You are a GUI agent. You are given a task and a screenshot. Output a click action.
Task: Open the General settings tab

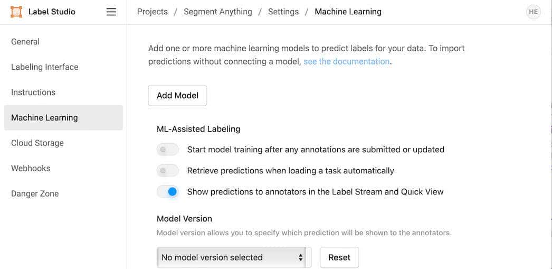pos(25,42)
